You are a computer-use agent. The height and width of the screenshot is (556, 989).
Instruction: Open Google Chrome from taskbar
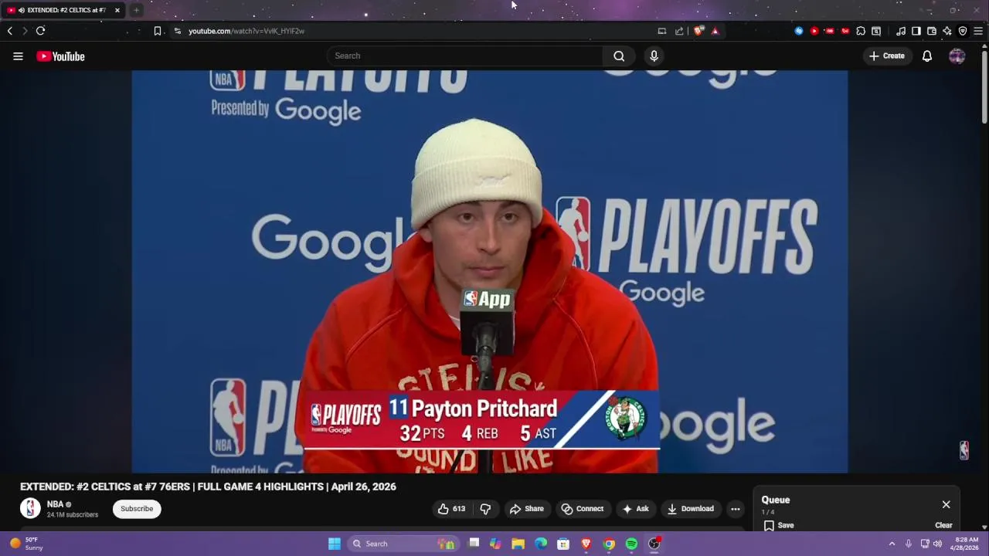coord(609,544)
